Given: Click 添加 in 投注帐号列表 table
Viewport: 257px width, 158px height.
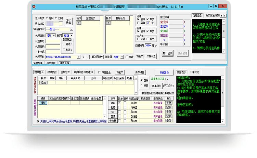Looking at the screenshot, I should [43, 82].
